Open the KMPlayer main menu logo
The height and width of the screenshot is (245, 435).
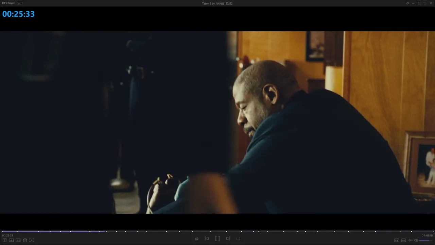(x=8, y=3)
